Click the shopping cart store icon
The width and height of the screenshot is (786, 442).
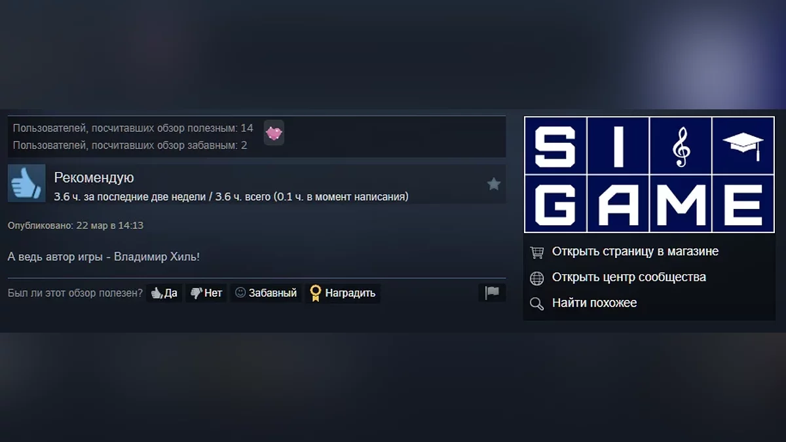coord(537,251)
